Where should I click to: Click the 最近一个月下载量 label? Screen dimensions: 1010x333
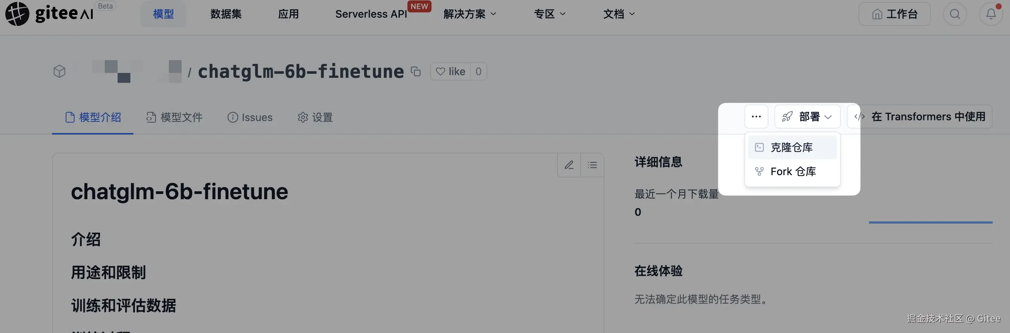pos(676,194)
